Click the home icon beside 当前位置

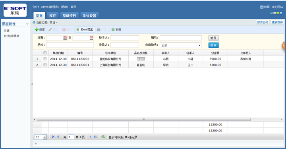(x=34, y=22)
